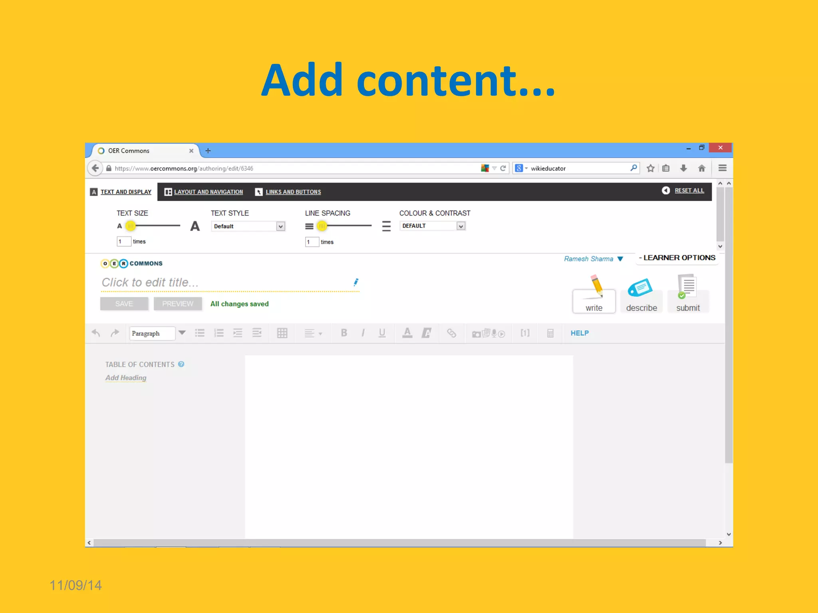818x613 pixels.
Task: Insert a numbered list
Action: click(219, 333)
